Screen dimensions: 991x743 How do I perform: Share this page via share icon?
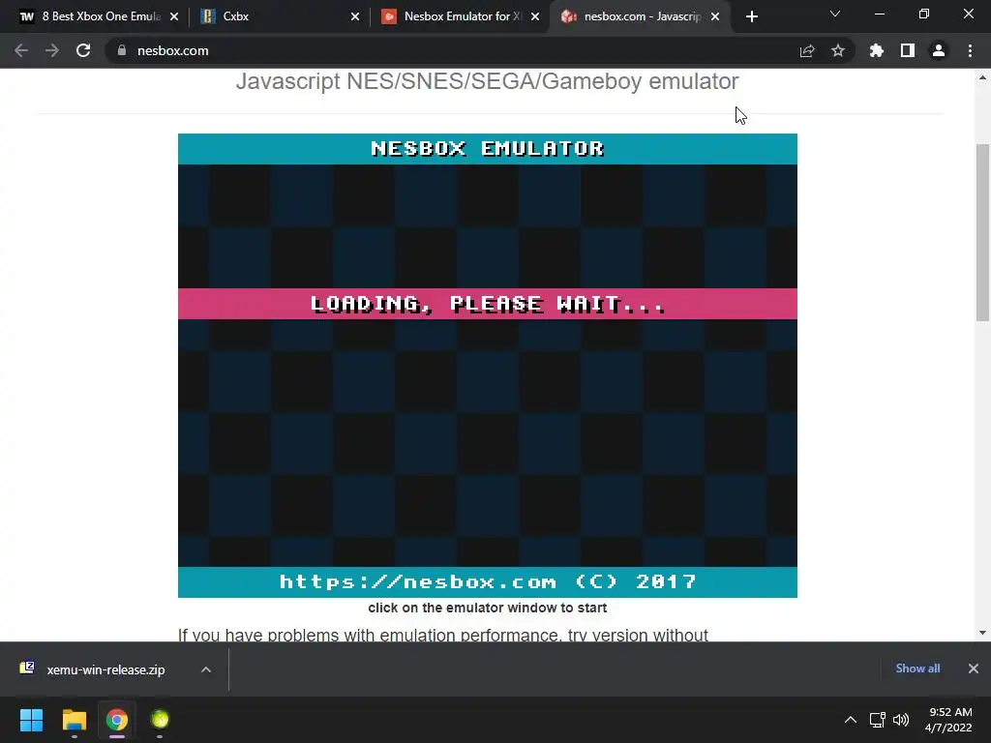pyautogui.click(x=807, y=50)
